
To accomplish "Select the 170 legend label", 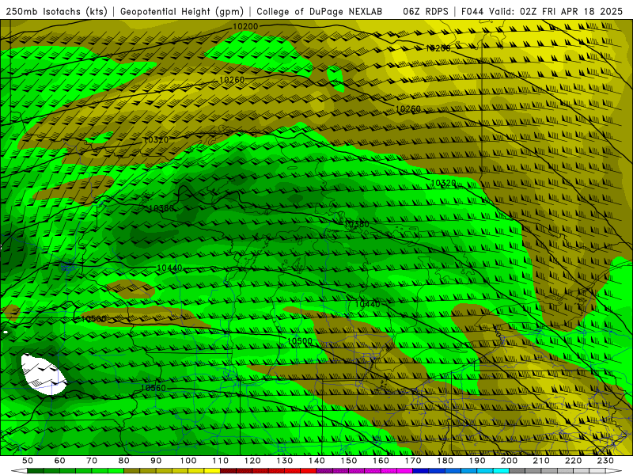I will [412, 461].
